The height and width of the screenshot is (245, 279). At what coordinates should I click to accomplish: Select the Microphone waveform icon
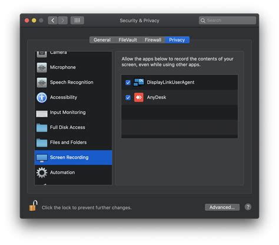(x=42, y=67)
